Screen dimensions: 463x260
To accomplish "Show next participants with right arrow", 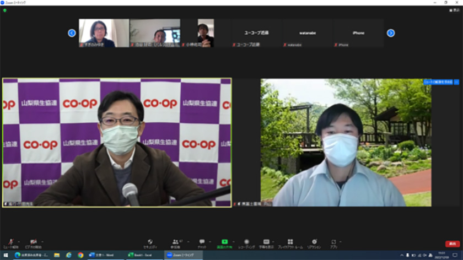I will 391,33.
